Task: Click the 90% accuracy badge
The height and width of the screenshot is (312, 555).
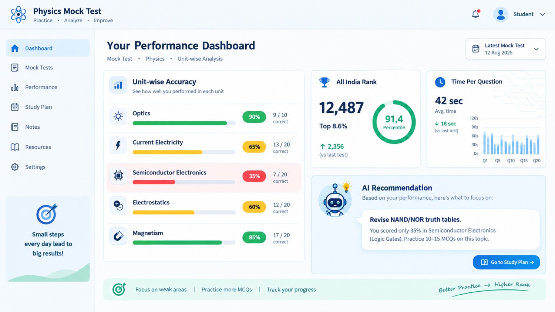Action: [254, 117]
